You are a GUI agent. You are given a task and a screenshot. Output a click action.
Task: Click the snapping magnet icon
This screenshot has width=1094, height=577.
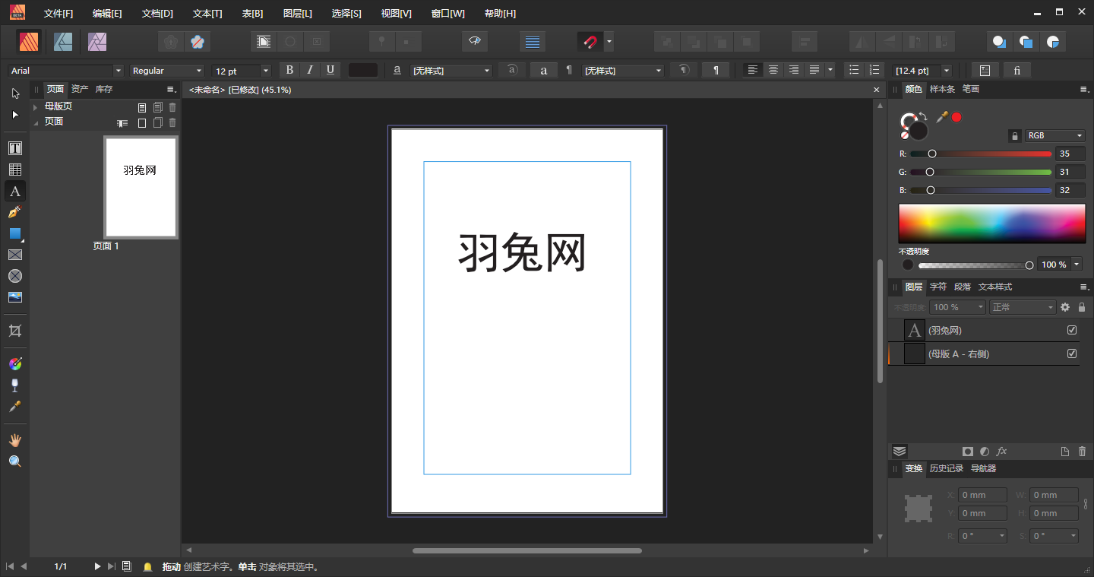[590, 42]
